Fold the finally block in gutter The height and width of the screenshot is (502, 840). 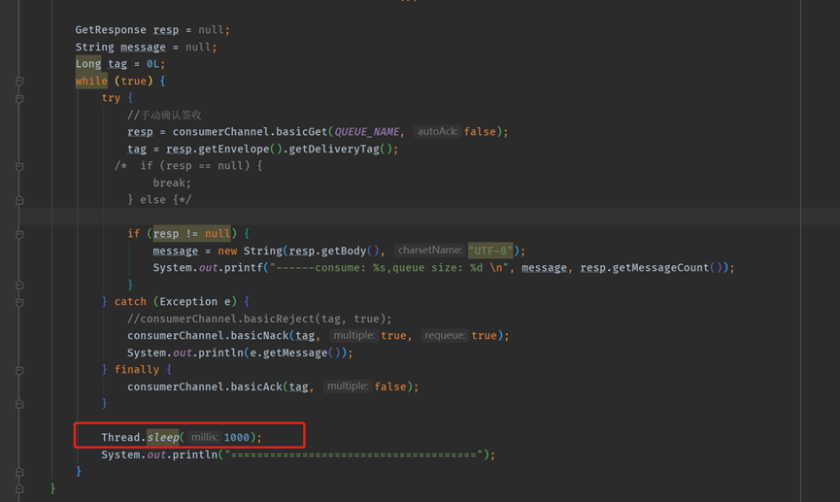tap(19, 370)
